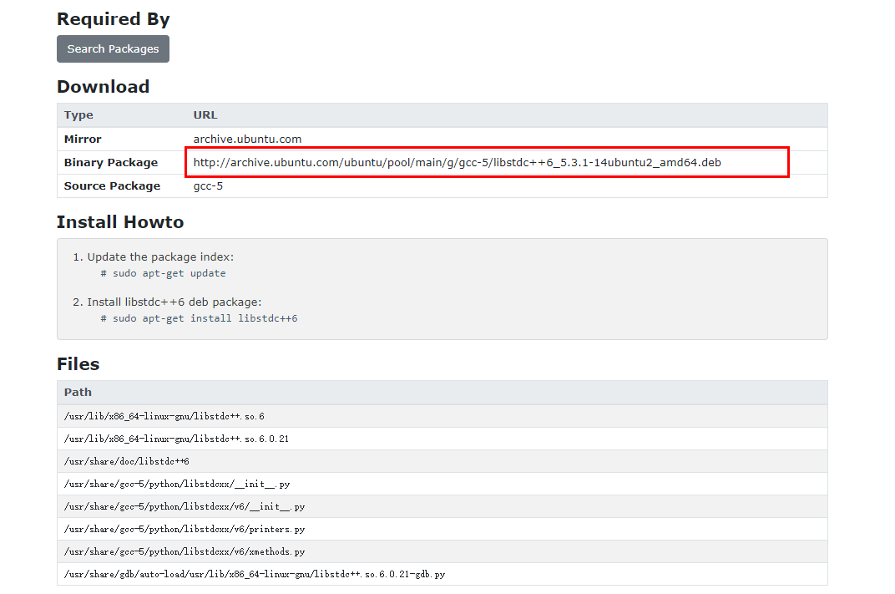Screen dimensions: 895x594
Task: Select the Binary Package row label
Action: coord(111,163)
